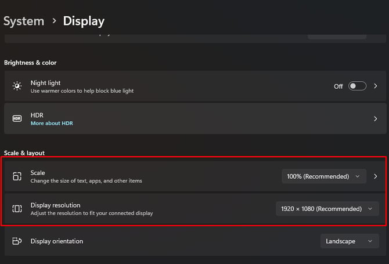Open the More about HDR link
Screen dimensions: 389x264
52,123
